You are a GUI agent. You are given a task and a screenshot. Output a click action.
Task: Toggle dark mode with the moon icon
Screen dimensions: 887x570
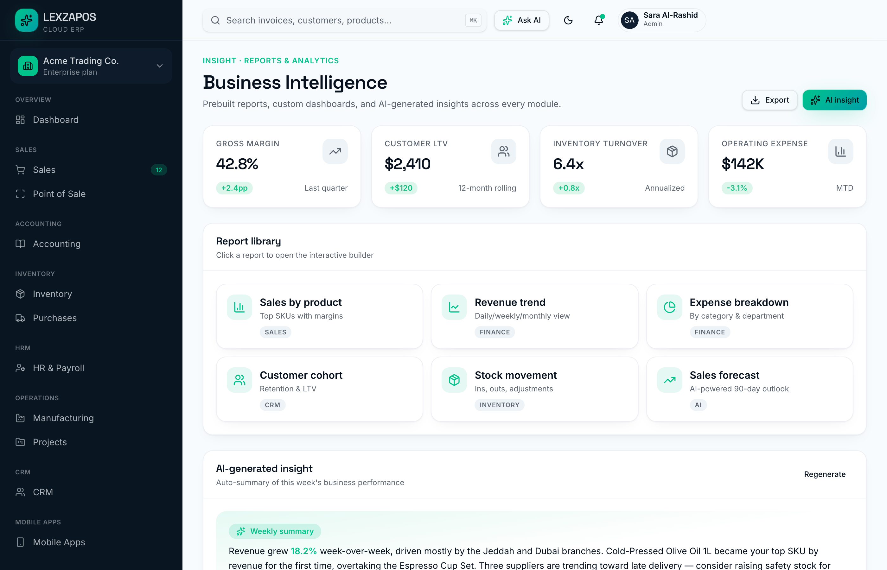[x=568, y=20]
